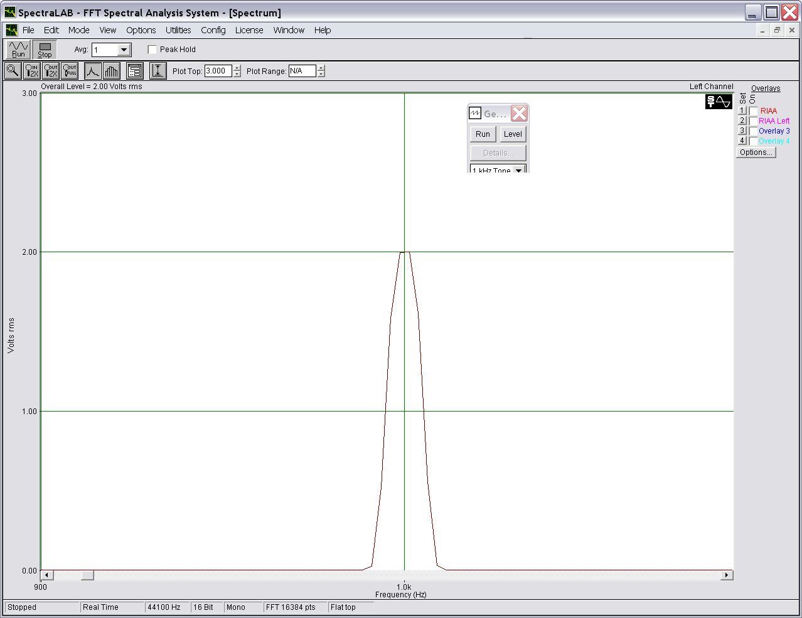Switch to the line graph display style
802x618 pixels.
click(x=92, y=71)
